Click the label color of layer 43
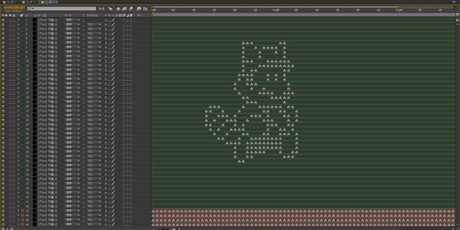Image resolution: width=460 pixels, height=230 pixels. pyautogui.click(x=22, y=211)
